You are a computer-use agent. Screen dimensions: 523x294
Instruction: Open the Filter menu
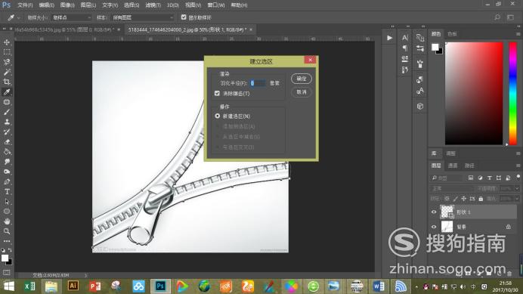pos(153,5)
